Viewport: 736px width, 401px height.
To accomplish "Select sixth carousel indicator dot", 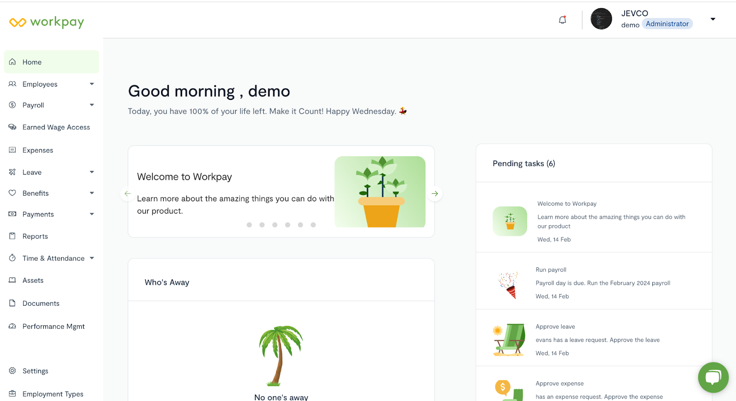I will tap(313, 225).
